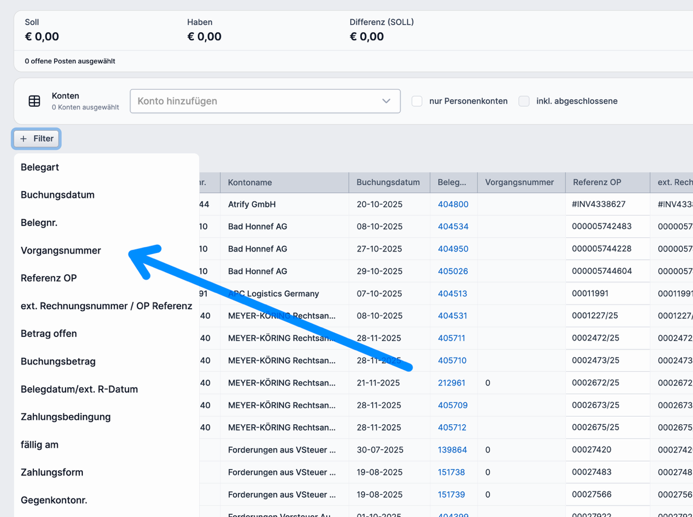Screen dimensions: 693x517
Task: Expand the Konto hinzufügen dropdown arrow
Action: 386,101
